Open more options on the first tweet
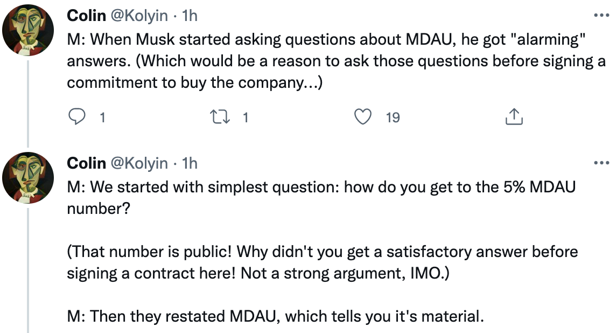 (x=601, y=16)
